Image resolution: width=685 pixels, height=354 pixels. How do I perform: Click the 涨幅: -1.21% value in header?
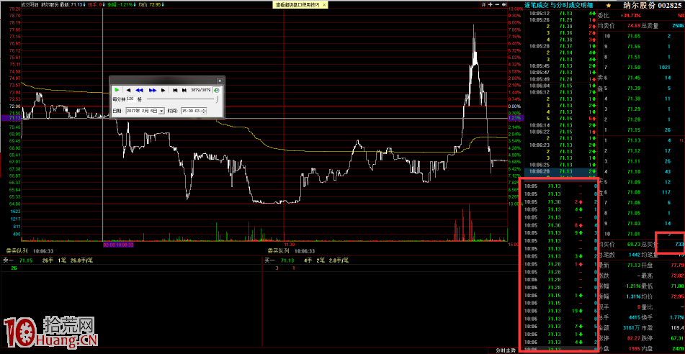[119, 5]
